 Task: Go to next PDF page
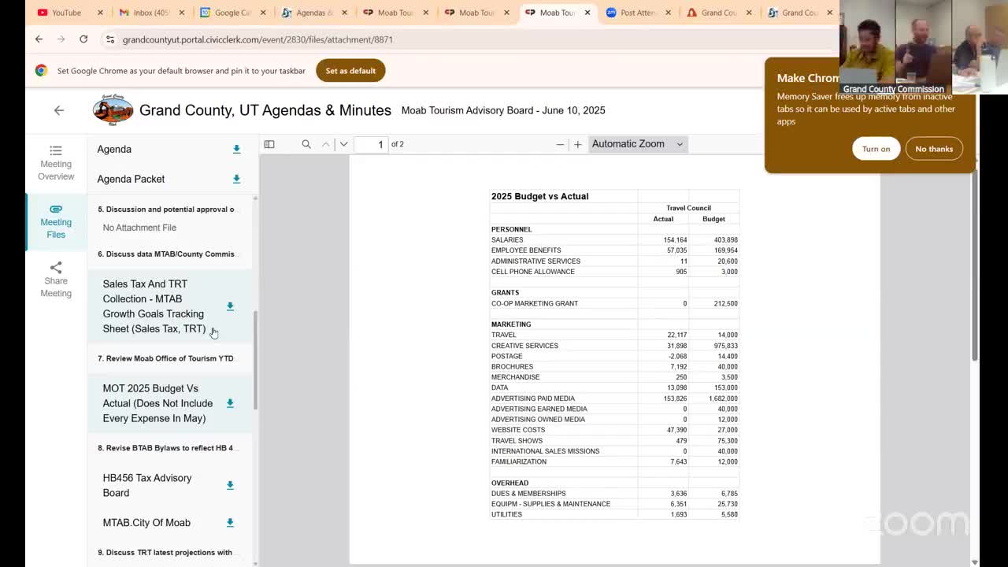pos(343,144)
